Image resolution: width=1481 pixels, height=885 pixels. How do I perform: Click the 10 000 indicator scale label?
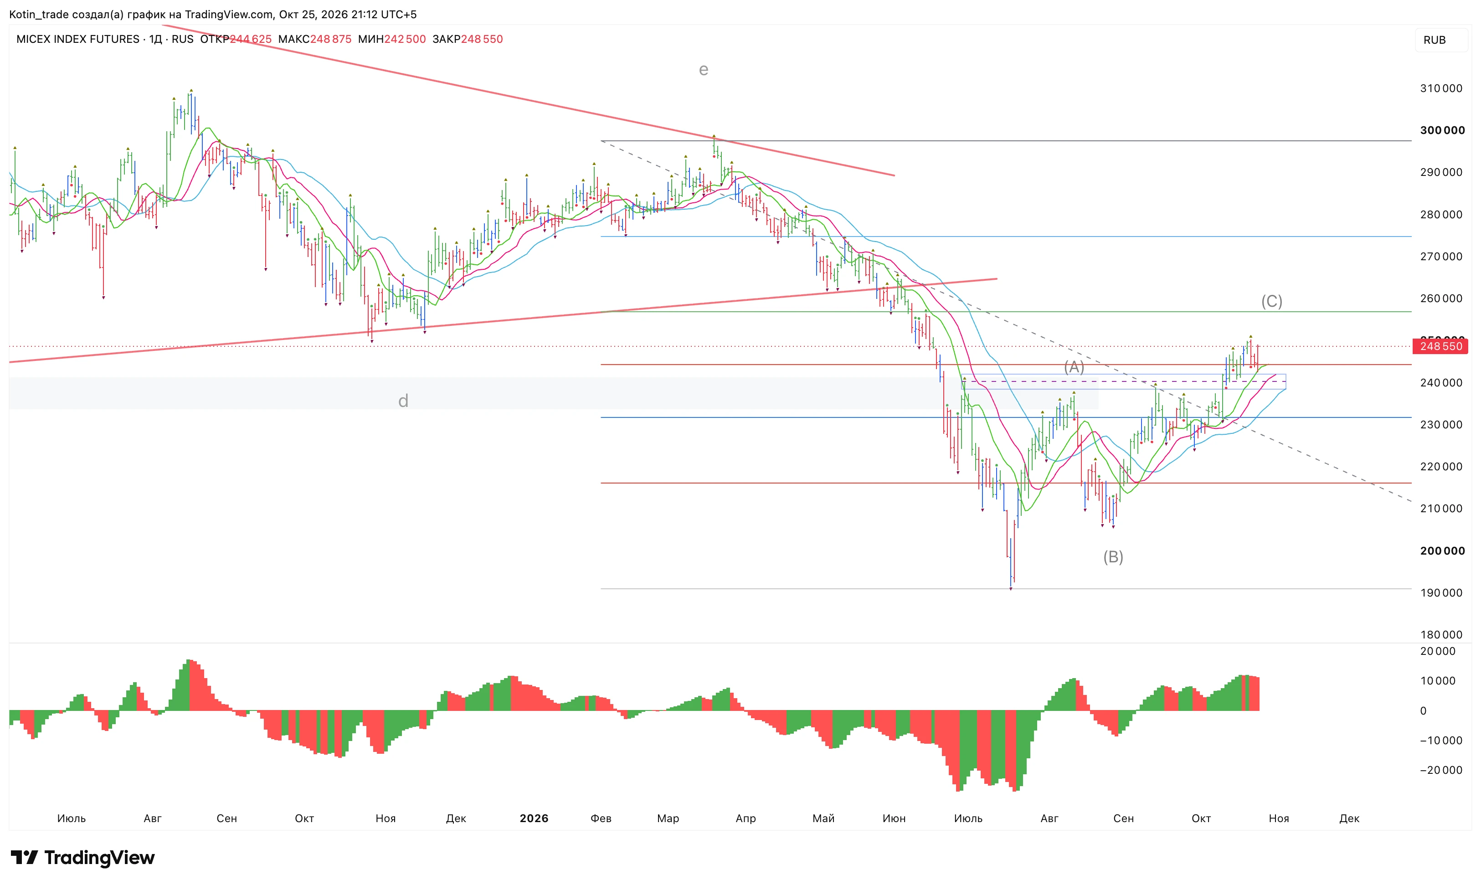pos(1437,680)
